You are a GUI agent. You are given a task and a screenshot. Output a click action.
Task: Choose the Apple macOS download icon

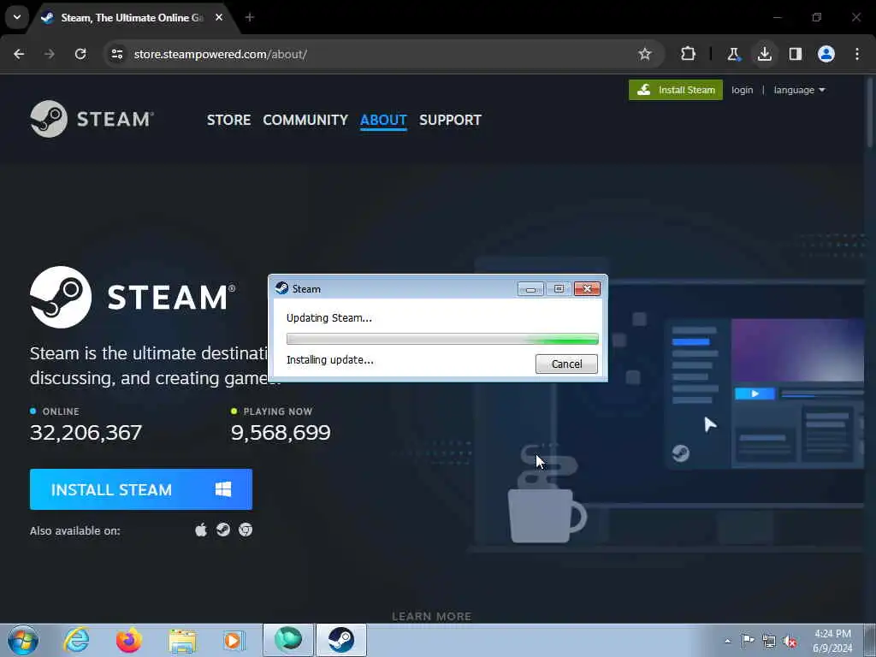point(201,530)
